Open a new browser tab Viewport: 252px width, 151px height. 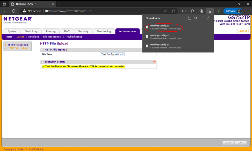(60, 4)
